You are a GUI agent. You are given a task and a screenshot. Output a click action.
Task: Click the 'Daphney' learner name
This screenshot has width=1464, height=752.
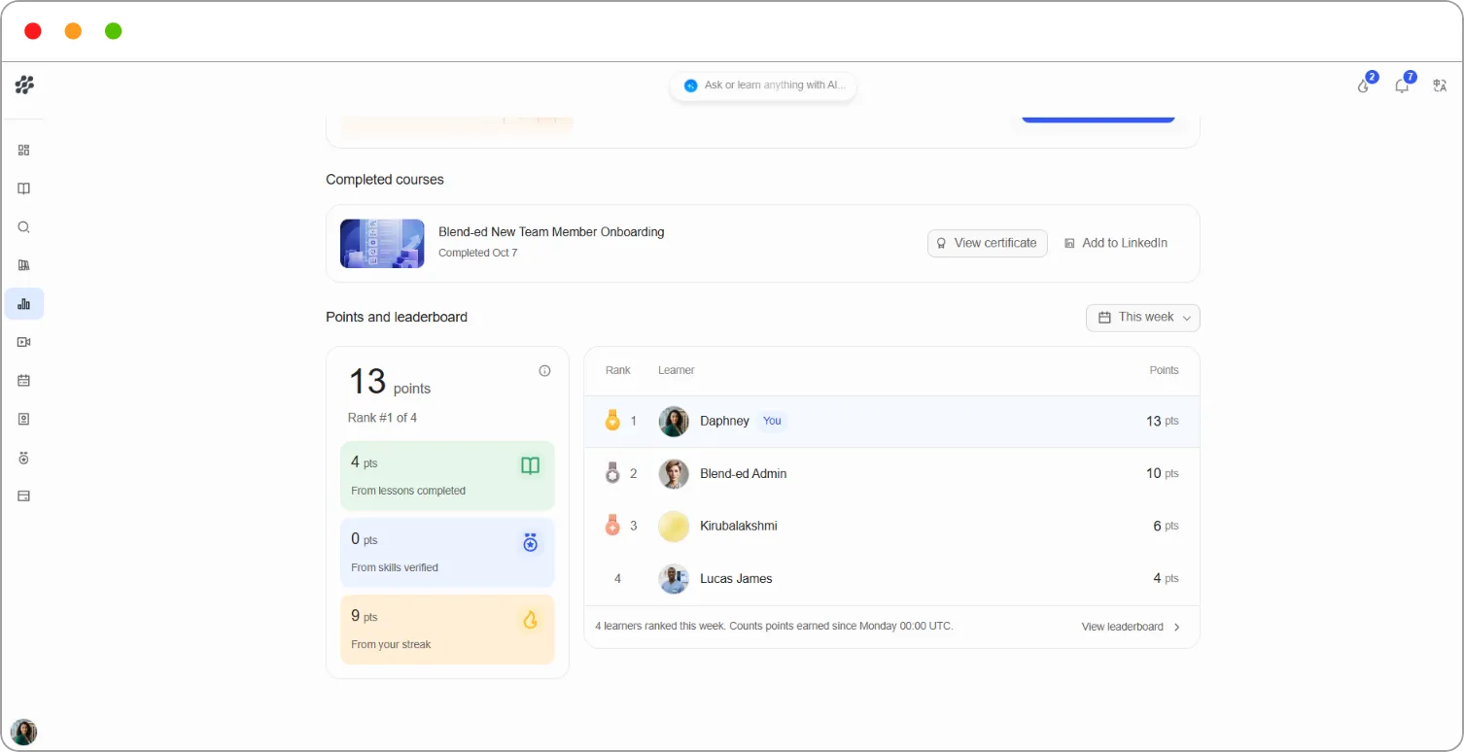point(724,421)
